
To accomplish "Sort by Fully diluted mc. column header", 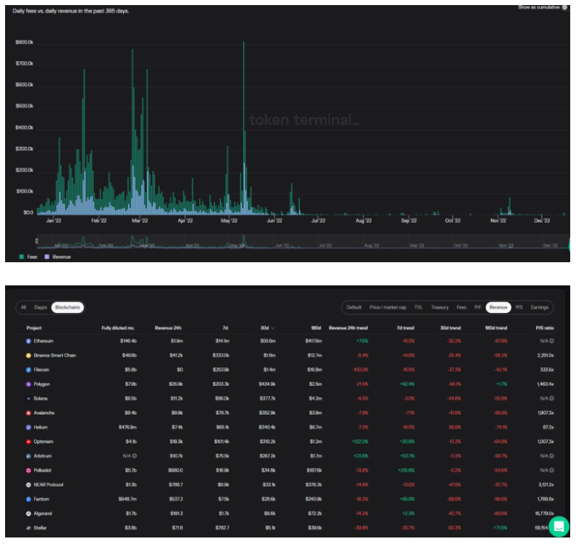I will [118, 327].
